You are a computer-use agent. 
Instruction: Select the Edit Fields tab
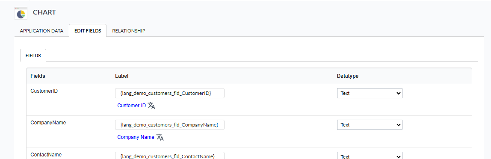coord(88,31)
